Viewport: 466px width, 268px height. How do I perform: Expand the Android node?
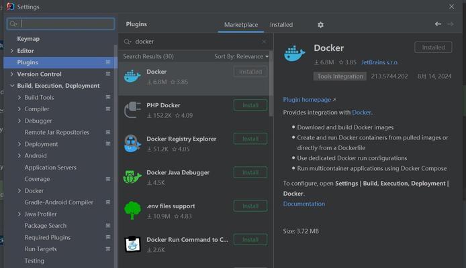click(19, 155)
